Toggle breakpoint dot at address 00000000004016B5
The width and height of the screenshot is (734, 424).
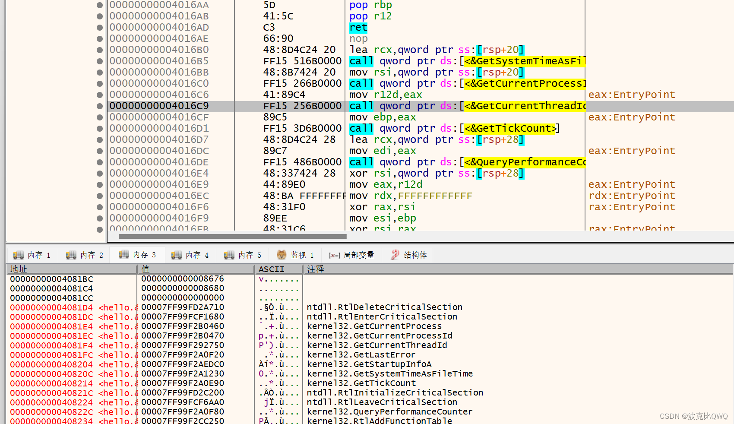(x=100, y=61)
